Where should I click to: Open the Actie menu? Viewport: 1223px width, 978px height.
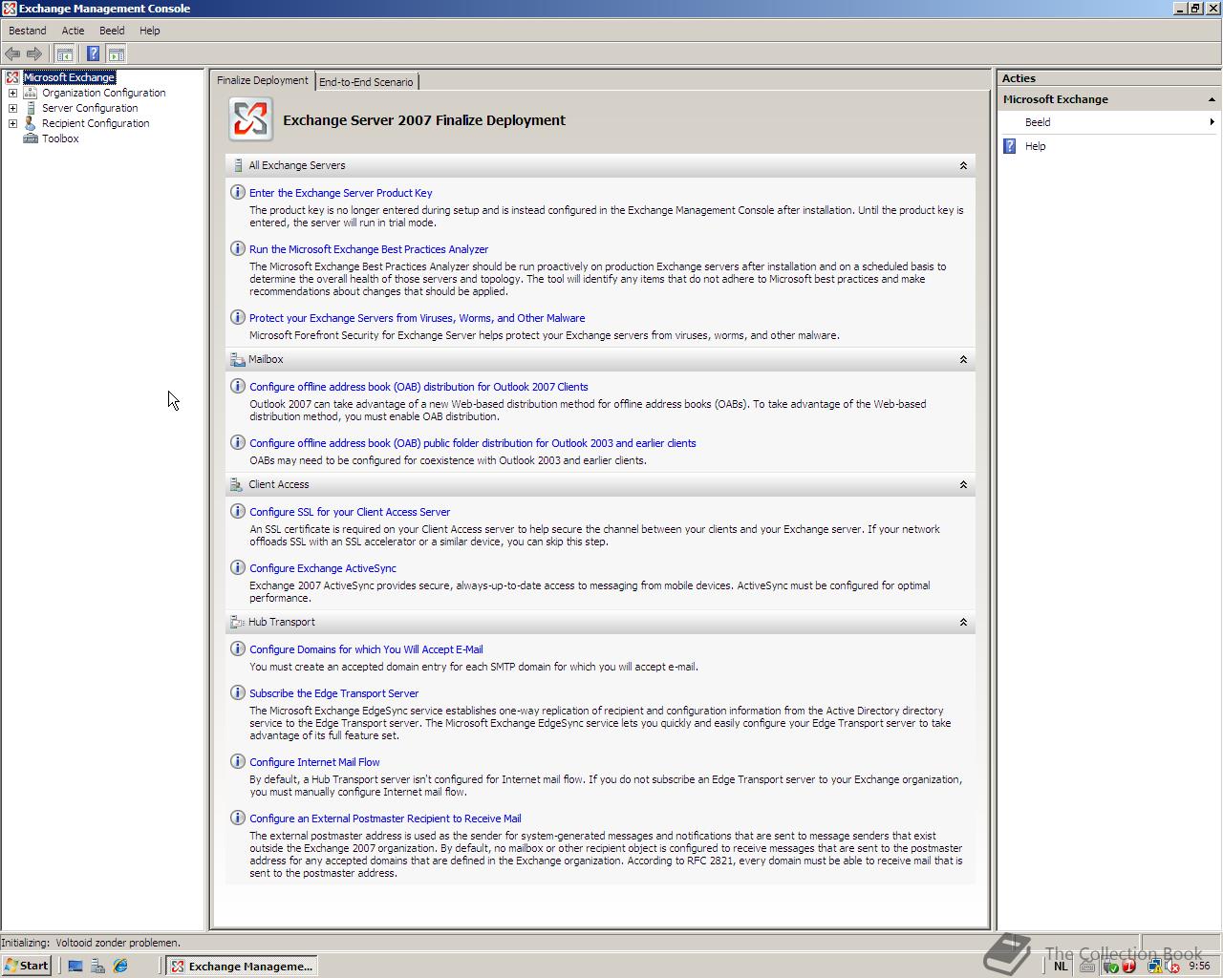(73, 31)
